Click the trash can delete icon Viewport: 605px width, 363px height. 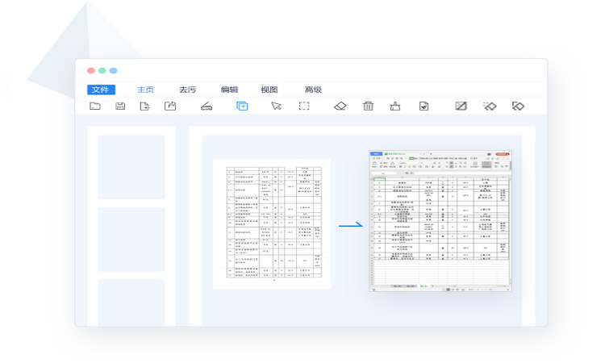(x=368, y=106)
